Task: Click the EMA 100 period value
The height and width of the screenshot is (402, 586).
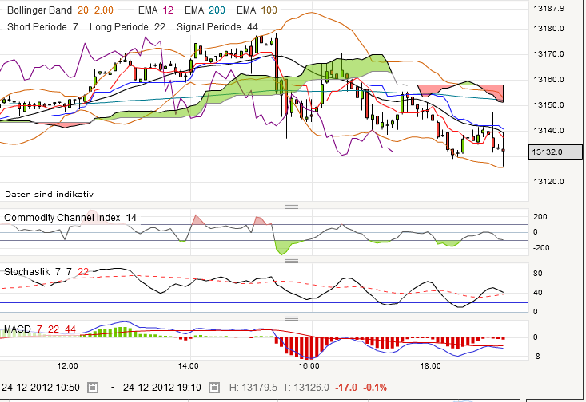Action: (x=269, y=10)
